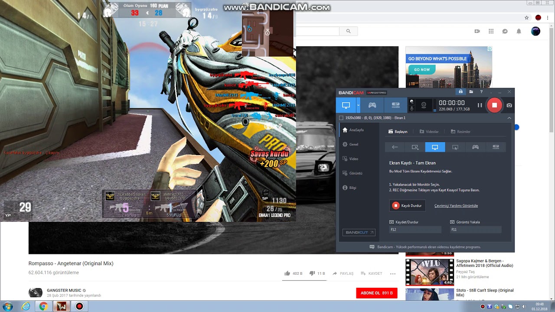Select Bandicam screen recording mode in top bar
The height and width of the screenshot is (312, 555).
click(x=346, y=105)
